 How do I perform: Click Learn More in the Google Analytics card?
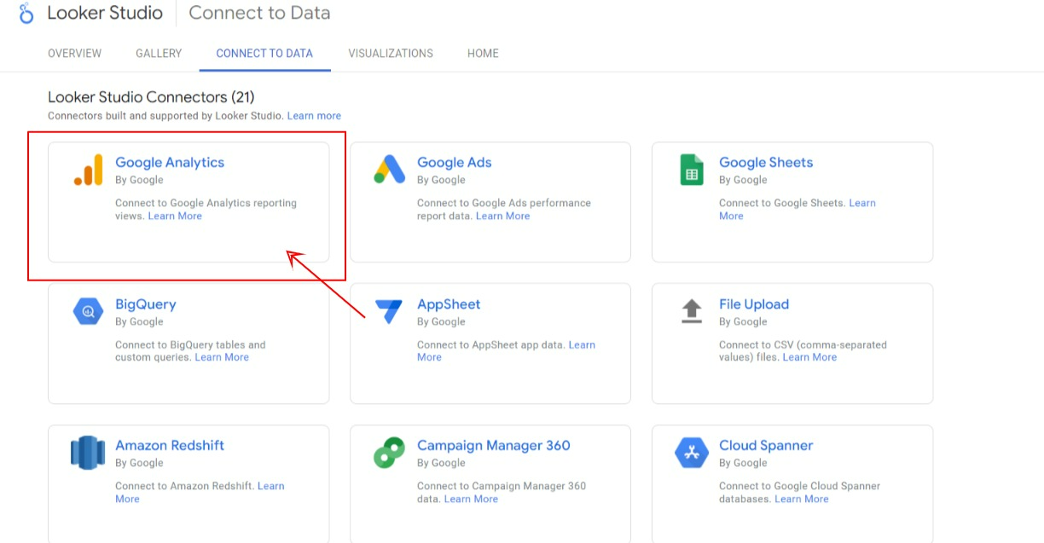[175, 216]
